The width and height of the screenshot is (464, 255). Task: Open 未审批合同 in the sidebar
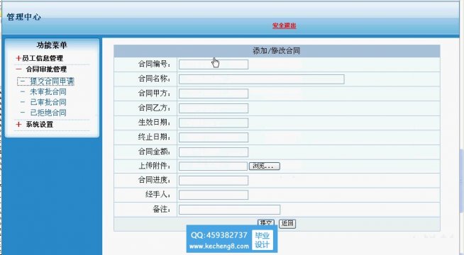pos(48,91)
